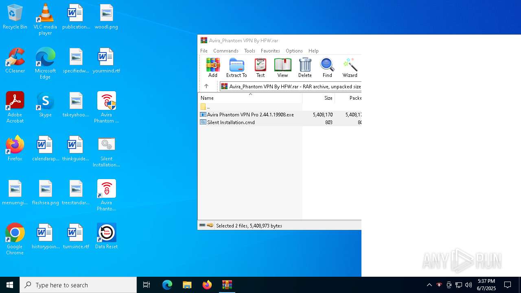Select the historypoin... Word document
The image size is (521, 293).
(x=46, y=236)
